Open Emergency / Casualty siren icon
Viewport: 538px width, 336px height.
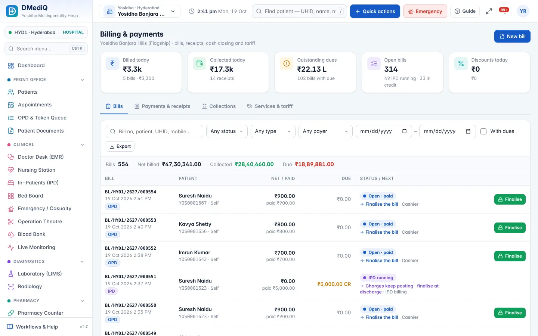point(11,209)
